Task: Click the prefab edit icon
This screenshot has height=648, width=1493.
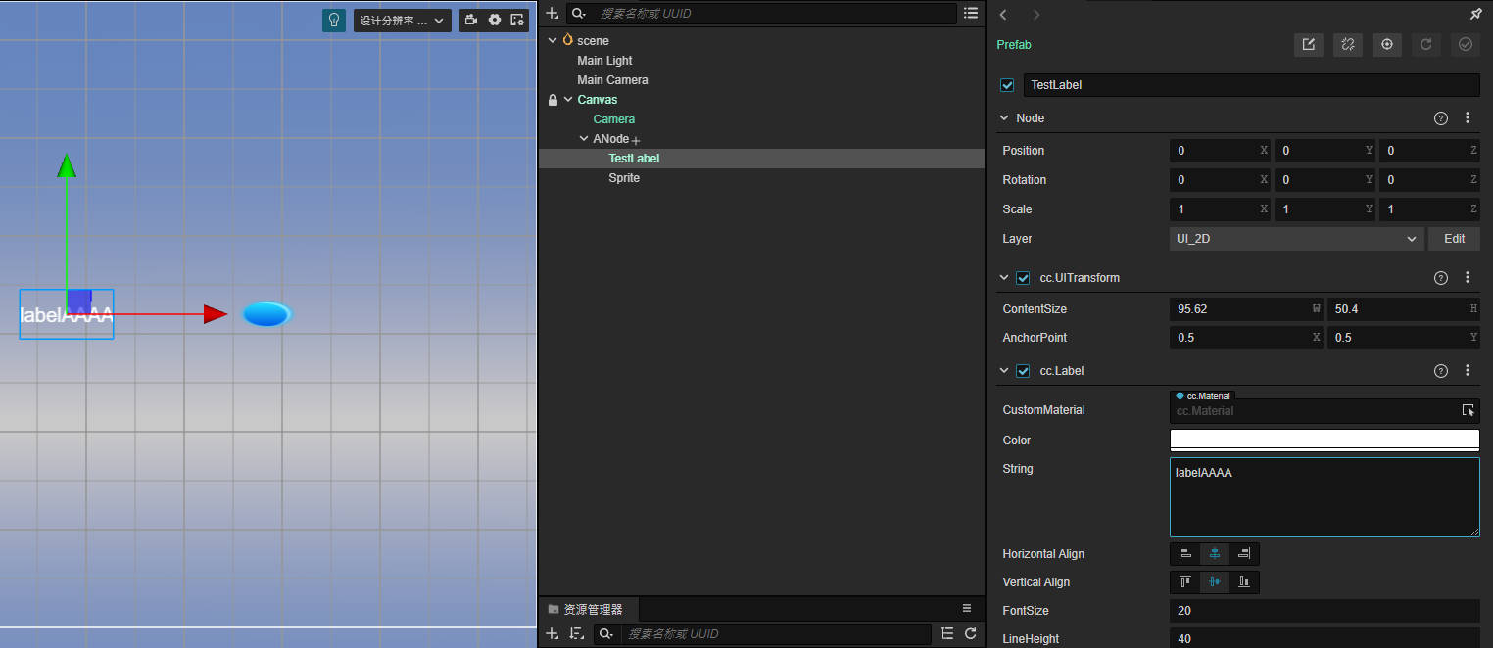Action: coord(1309,44)
